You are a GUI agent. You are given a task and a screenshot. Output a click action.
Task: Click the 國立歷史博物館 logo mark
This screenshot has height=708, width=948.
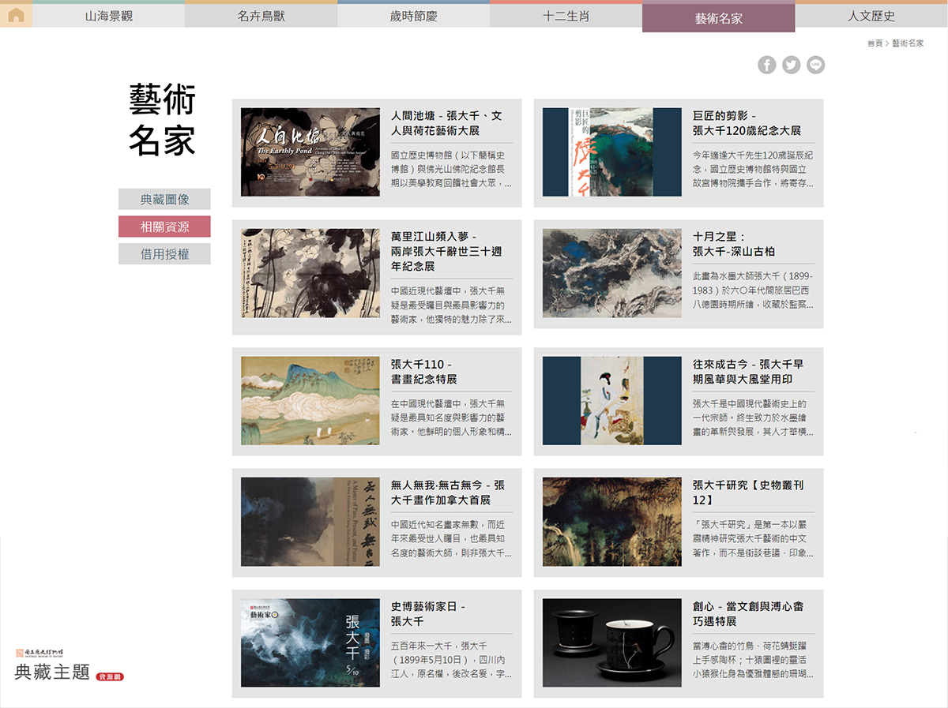coord(39,653)
